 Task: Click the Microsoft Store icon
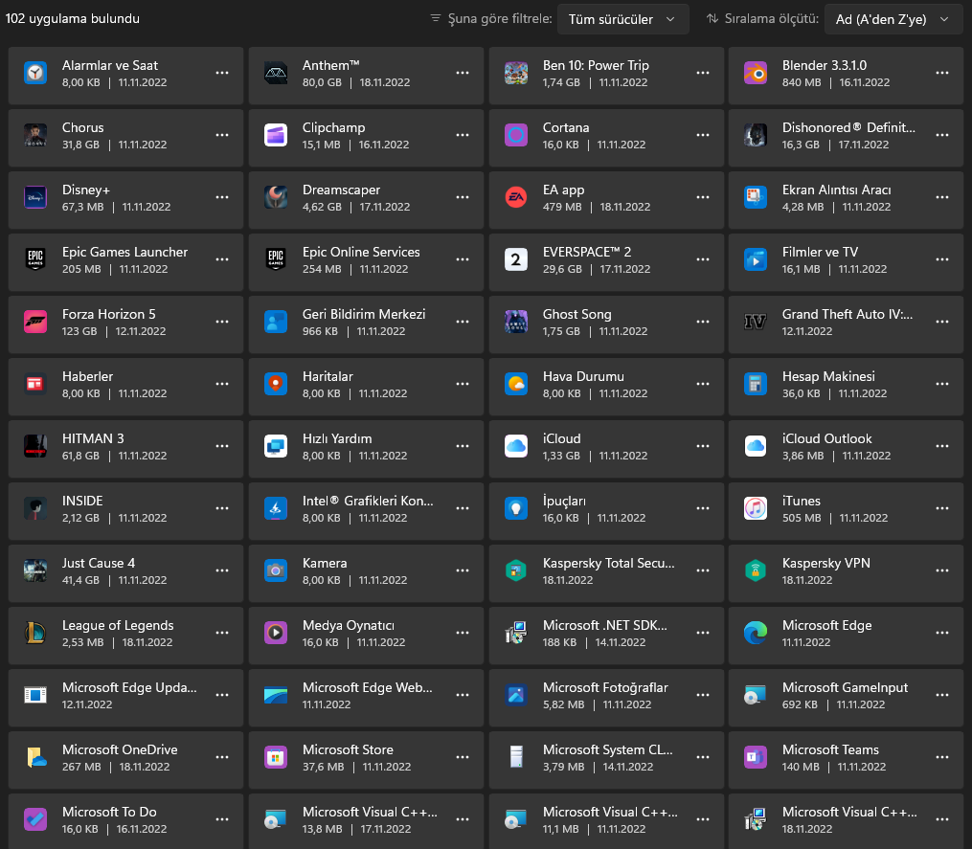point(275,757)
